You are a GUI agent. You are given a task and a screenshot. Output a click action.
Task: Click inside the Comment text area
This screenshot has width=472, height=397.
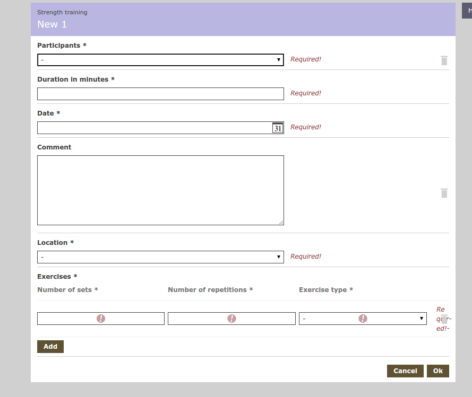coord(160,190)
